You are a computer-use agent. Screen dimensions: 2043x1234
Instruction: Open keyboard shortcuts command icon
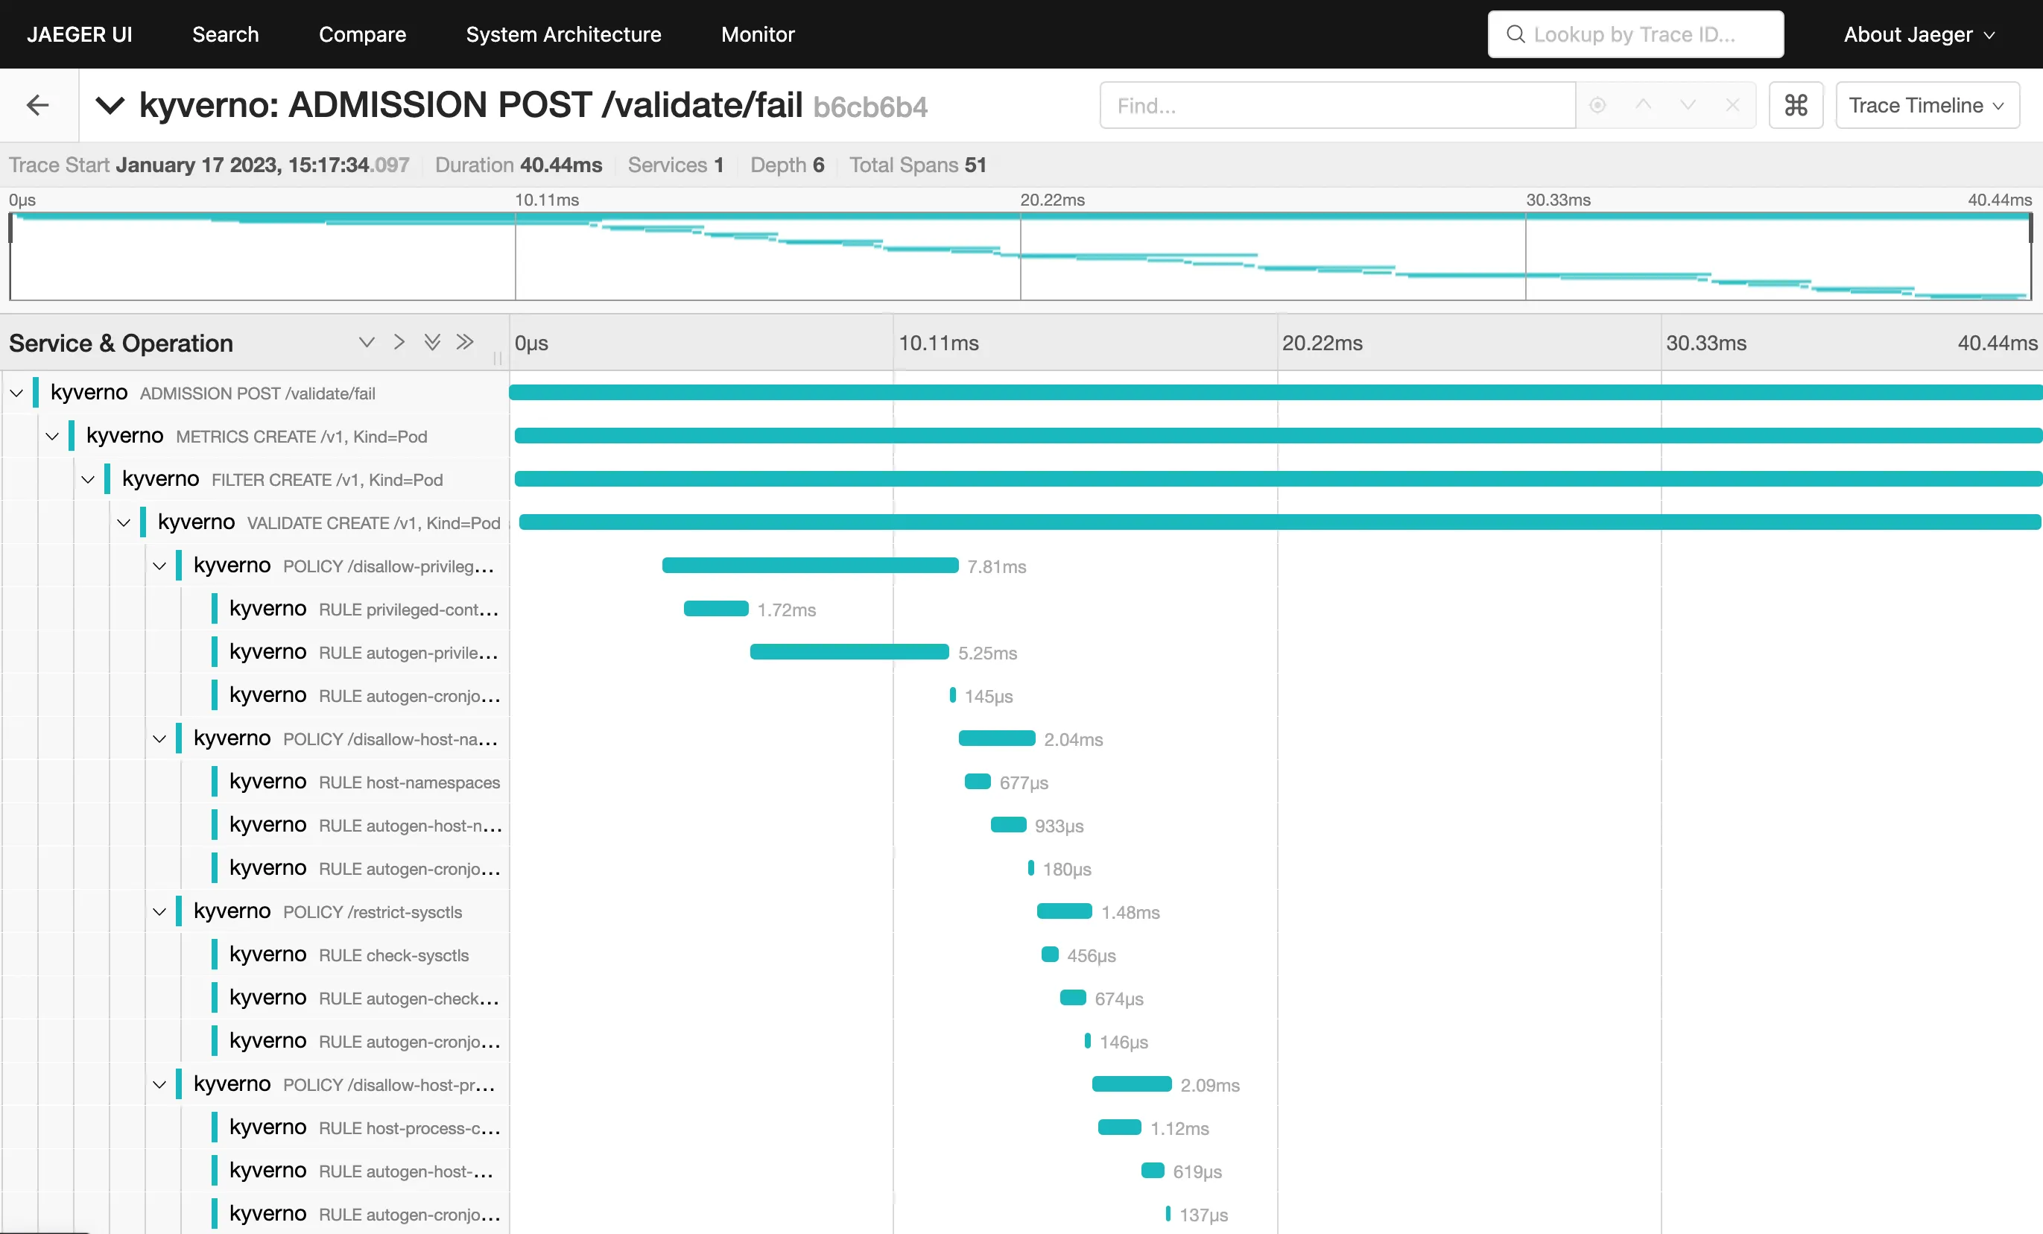[x=1795, y=105]
